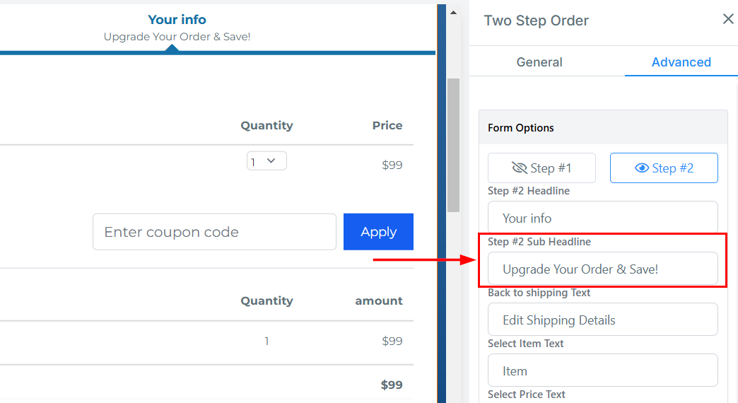
Task: Show Step #1 using the crossed-eye button
Action: pyautogui.click(x=541, y=168)
